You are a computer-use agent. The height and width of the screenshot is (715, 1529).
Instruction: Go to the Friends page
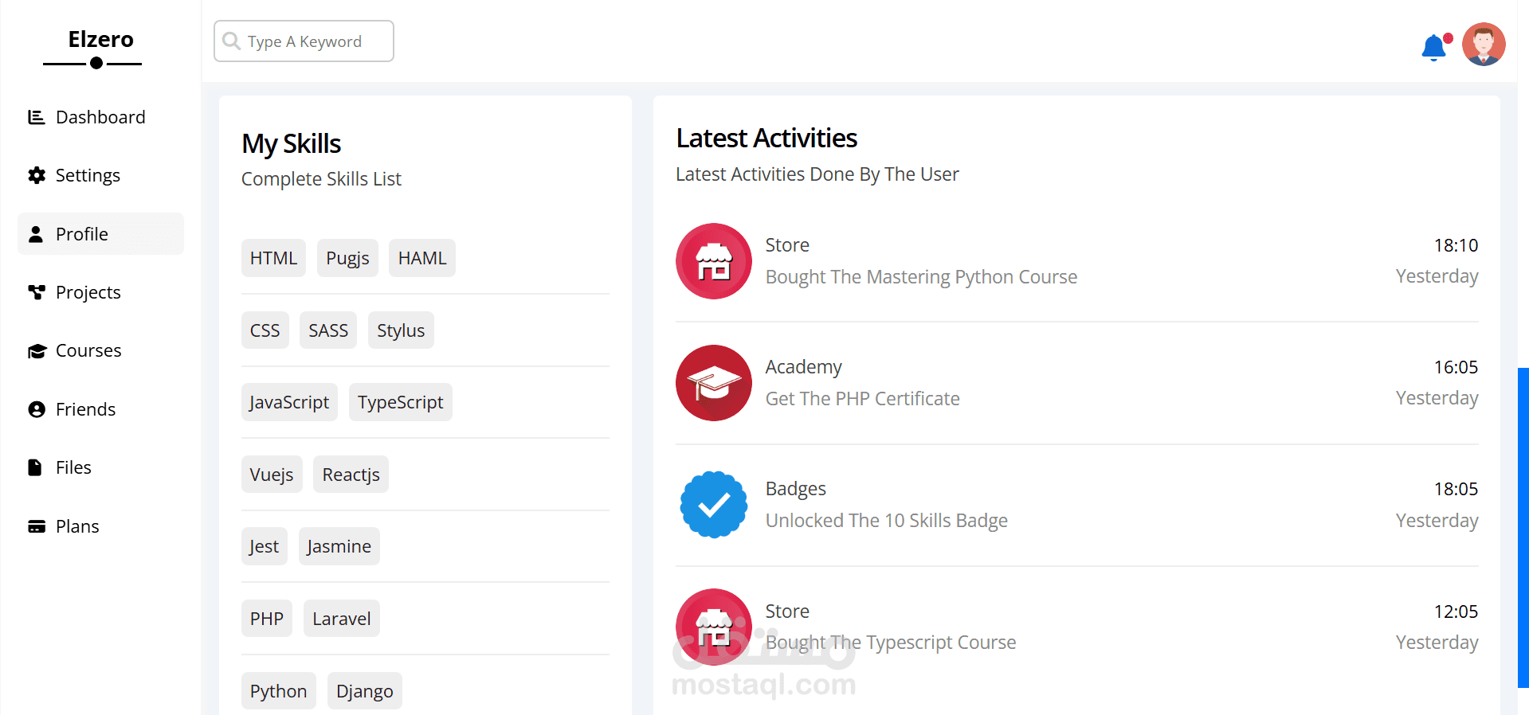85,409
